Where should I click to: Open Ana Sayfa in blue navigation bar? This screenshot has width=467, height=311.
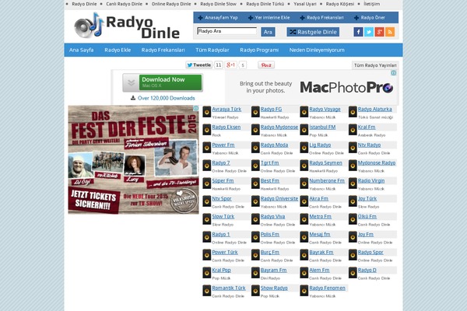pyautogui.click(x=81, y=50)
